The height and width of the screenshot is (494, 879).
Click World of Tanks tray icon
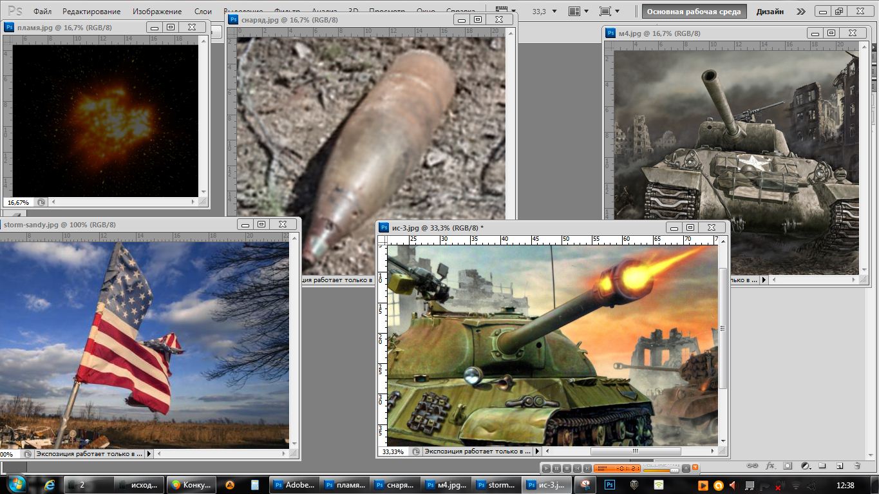coord(634,485)
